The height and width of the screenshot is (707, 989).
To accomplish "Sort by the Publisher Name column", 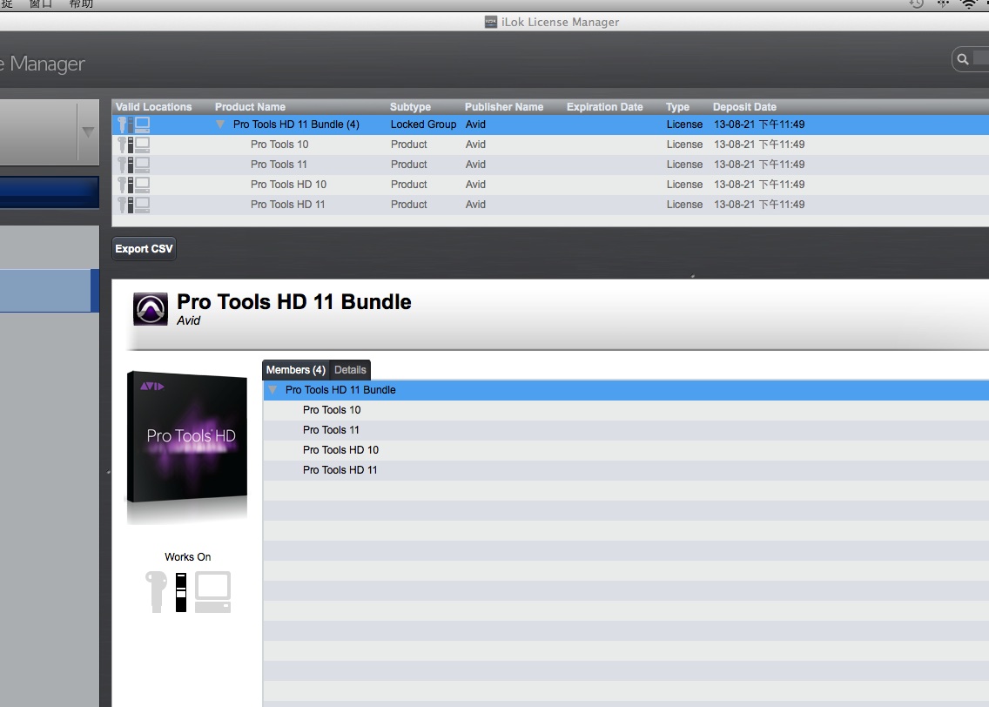I will (x=504, y=107).
